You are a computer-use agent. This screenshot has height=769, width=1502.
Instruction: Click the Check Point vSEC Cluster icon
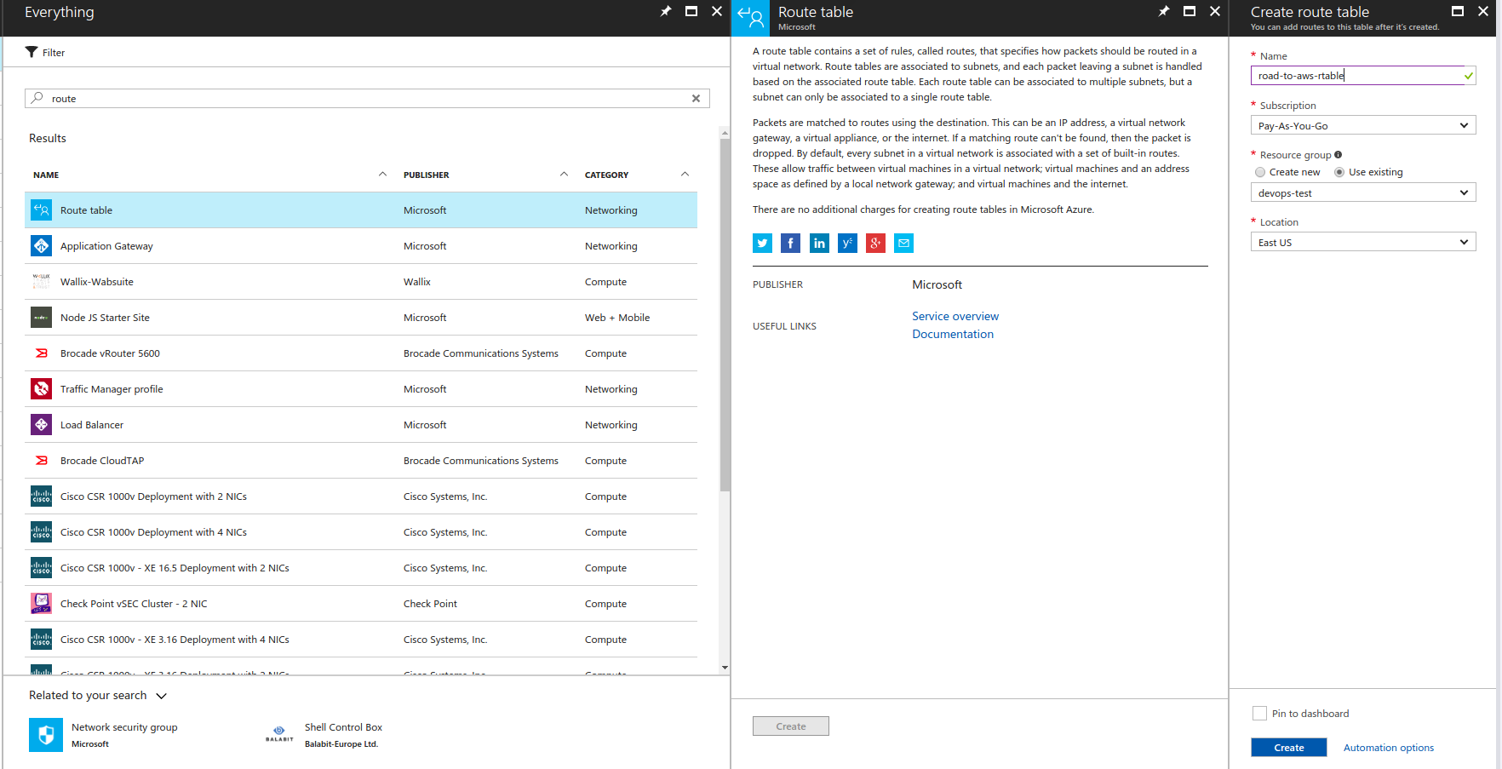click(41, 603)
